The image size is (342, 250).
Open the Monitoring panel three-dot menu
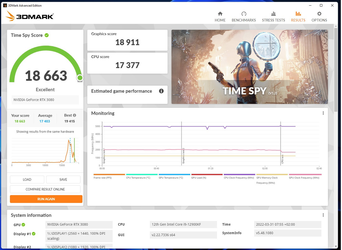click(323, 113)
